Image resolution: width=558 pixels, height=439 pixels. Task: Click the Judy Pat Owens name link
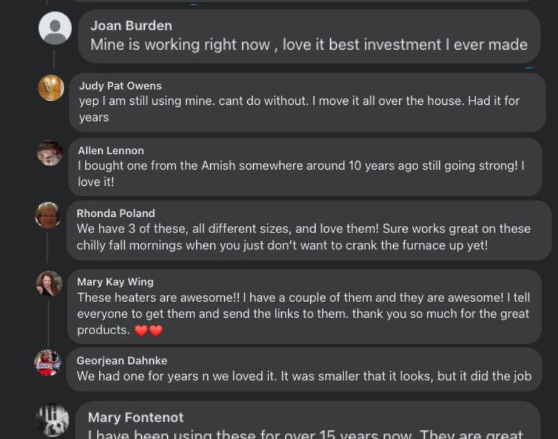[x=120, y=85]
